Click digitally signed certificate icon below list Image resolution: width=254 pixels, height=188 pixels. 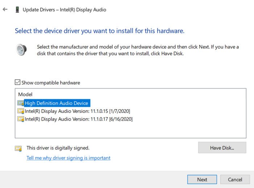pos(18,148)
